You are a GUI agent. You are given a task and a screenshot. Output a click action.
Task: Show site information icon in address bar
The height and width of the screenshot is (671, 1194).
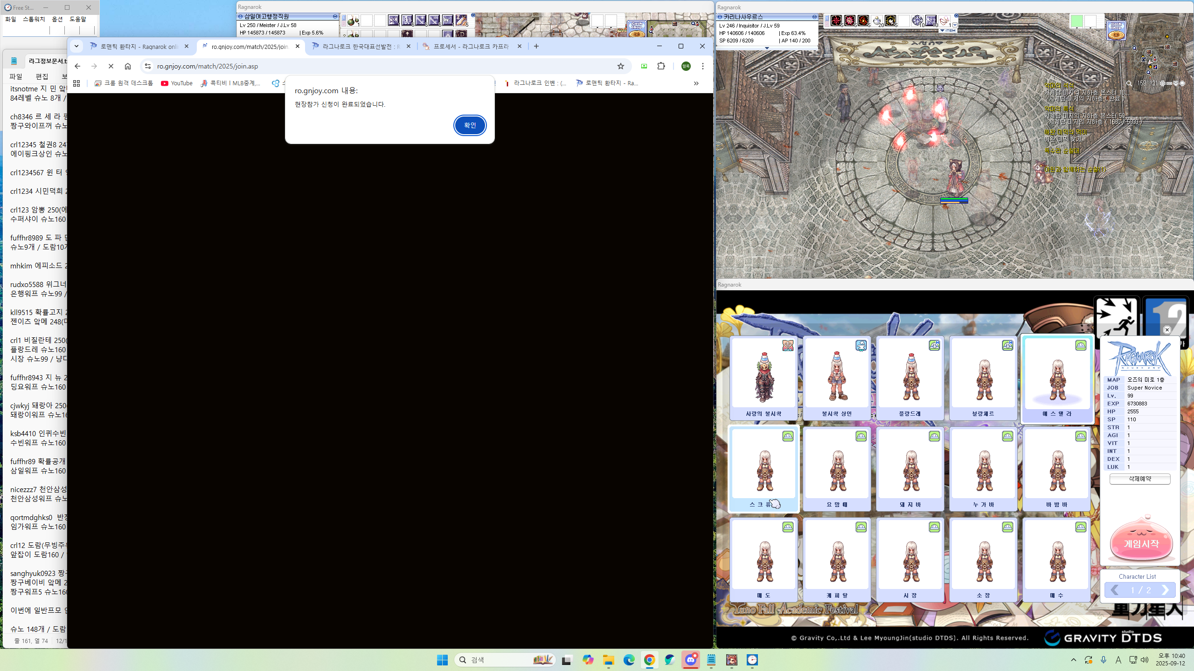point(148,66)
